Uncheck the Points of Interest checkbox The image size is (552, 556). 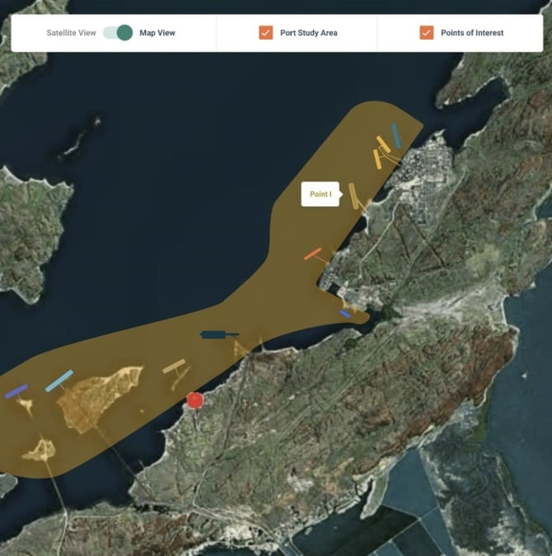point(426,33)
